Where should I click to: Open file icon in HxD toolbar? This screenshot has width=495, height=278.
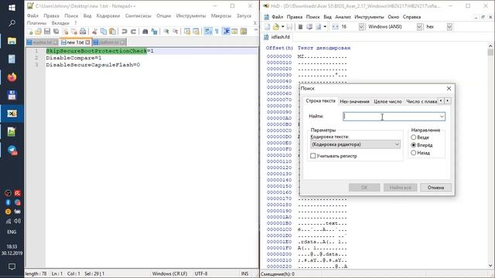pyautogui.click(x=276, y=27)
